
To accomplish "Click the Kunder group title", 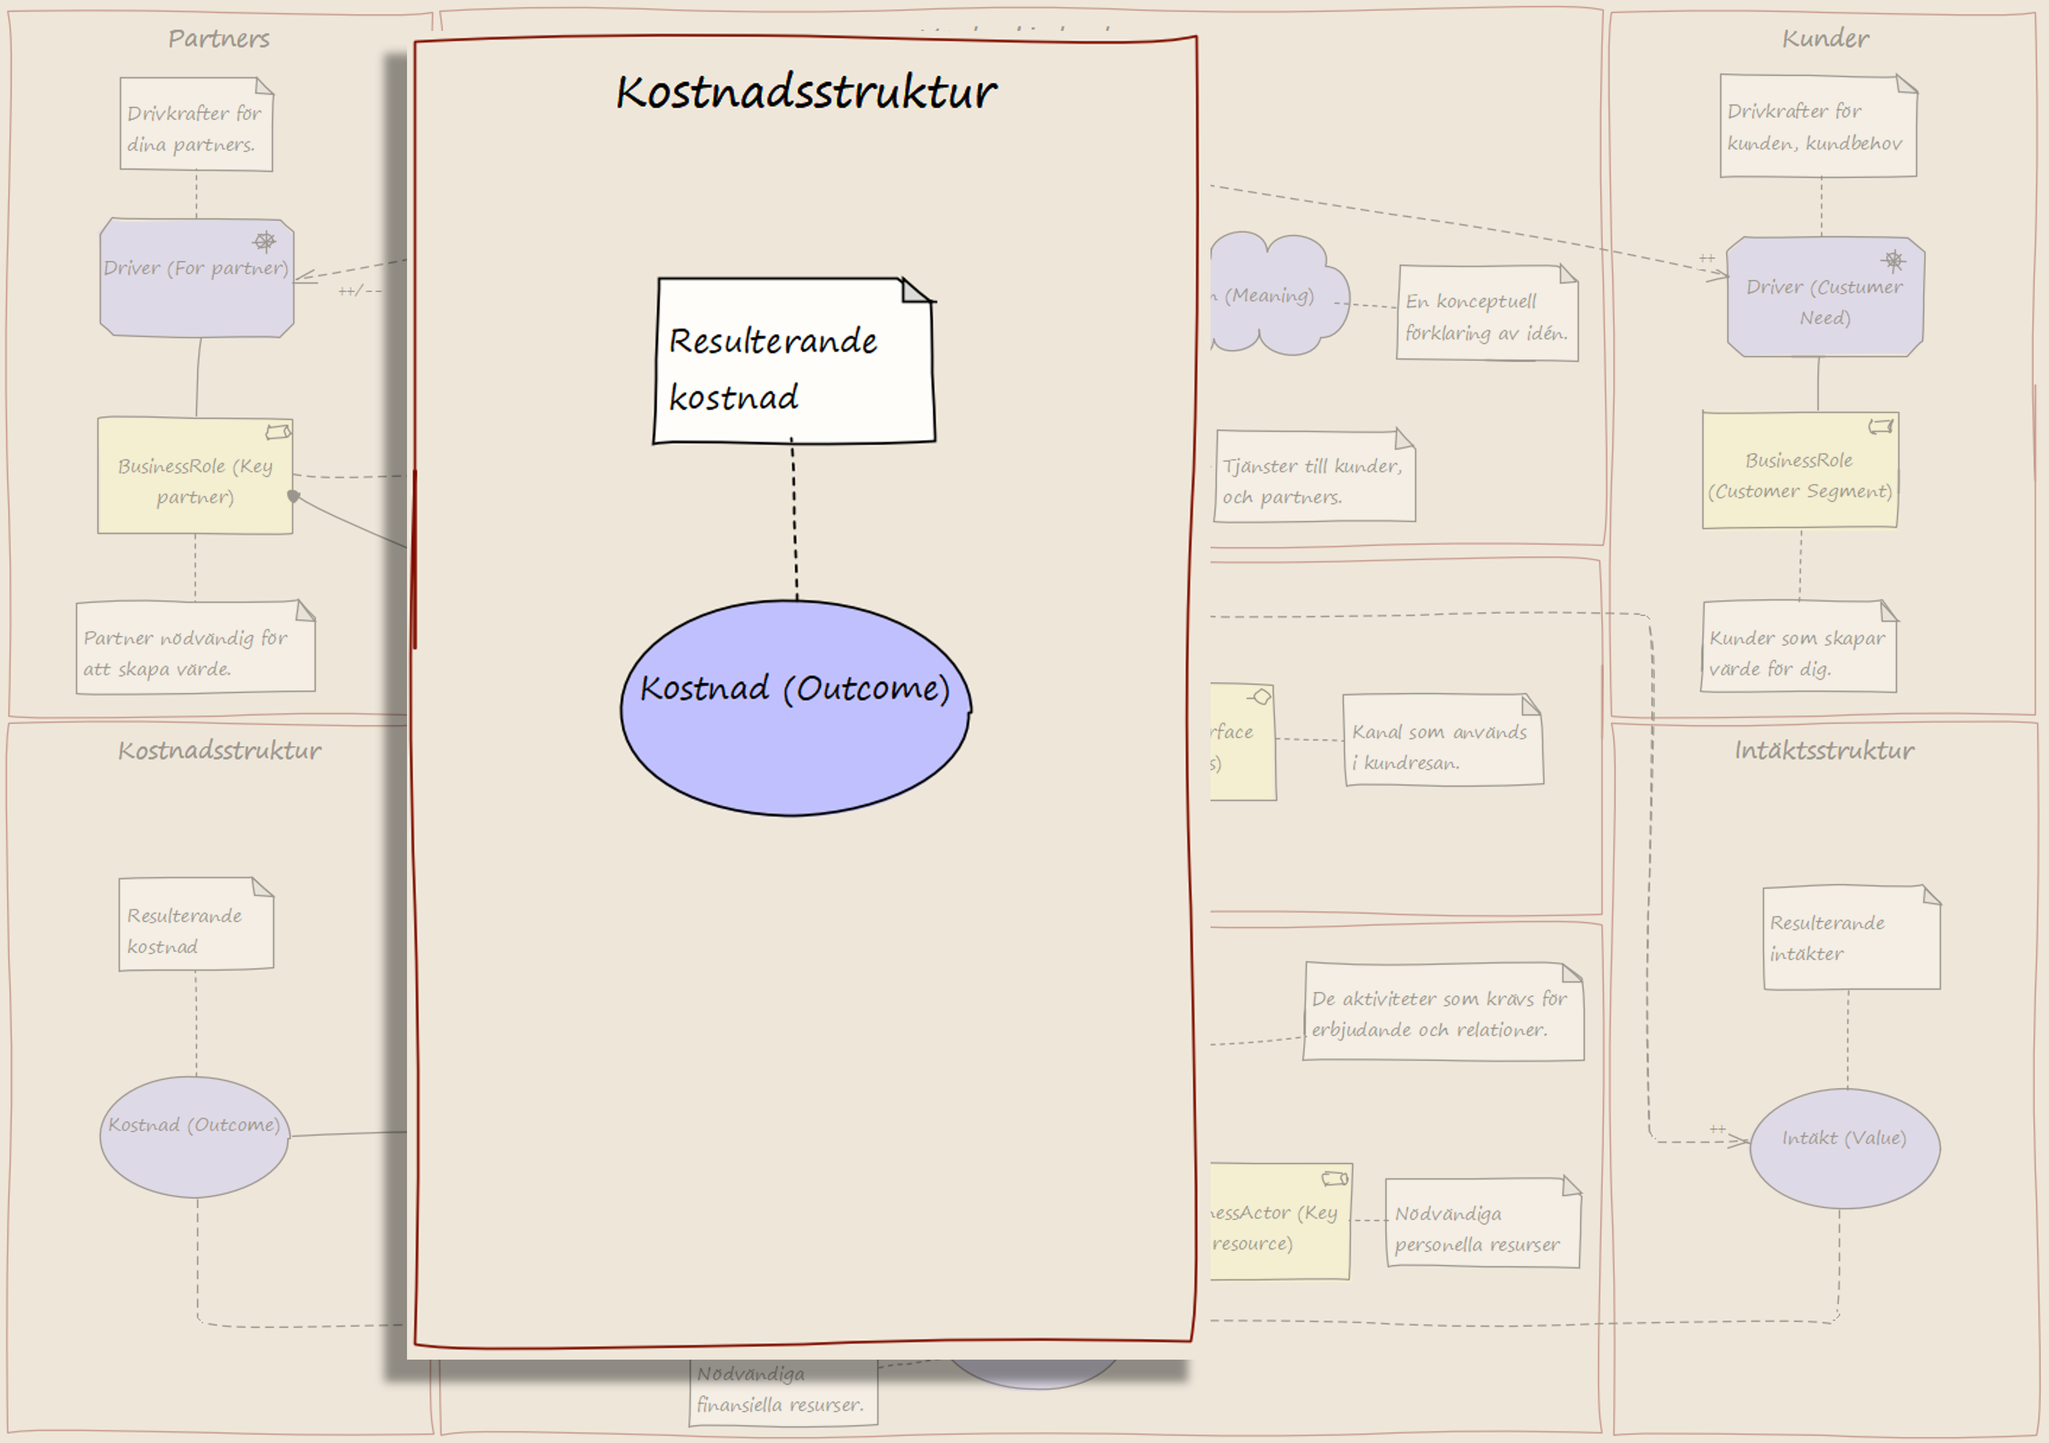I will tap(1825, 38).
